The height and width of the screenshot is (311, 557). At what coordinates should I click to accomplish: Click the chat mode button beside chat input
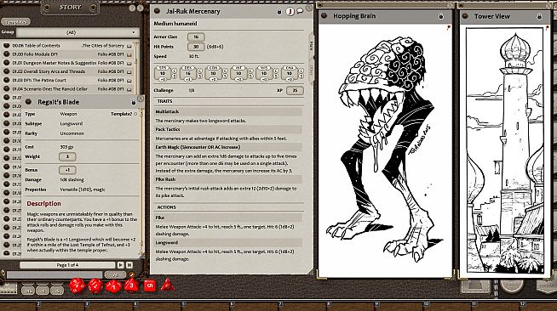tap(115, 274)
